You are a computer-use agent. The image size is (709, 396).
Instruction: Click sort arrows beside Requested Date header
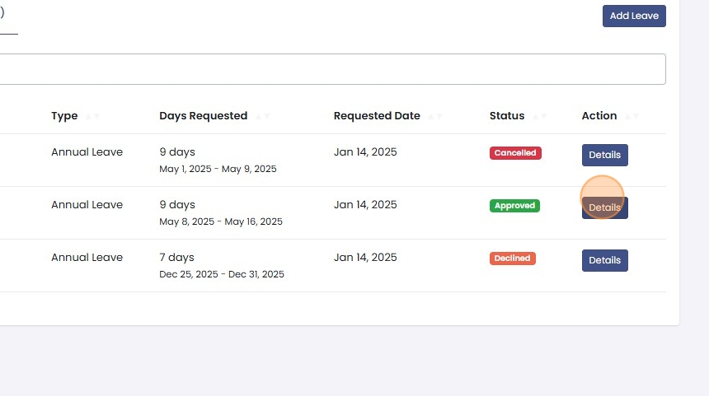tap(435, 116)
